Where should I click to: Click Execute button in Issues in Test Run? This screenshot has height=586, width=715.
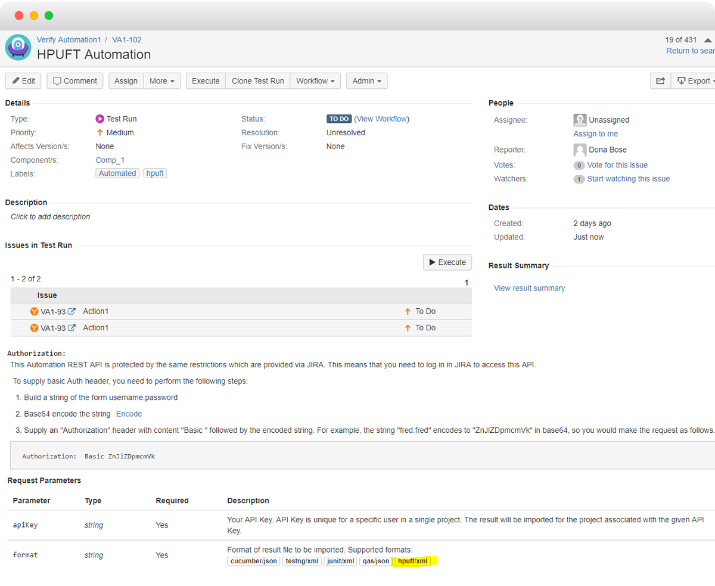(x=447, y=262)
